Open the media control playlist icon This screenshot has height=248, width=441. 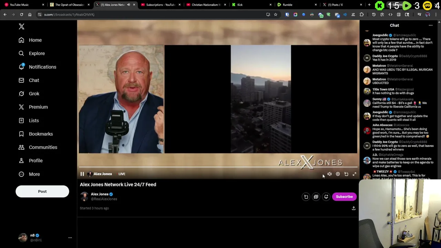[419, 14]
